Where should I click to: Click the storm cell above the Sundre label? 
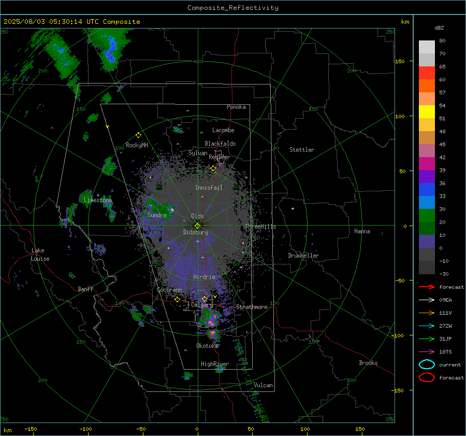coord(150,205)
